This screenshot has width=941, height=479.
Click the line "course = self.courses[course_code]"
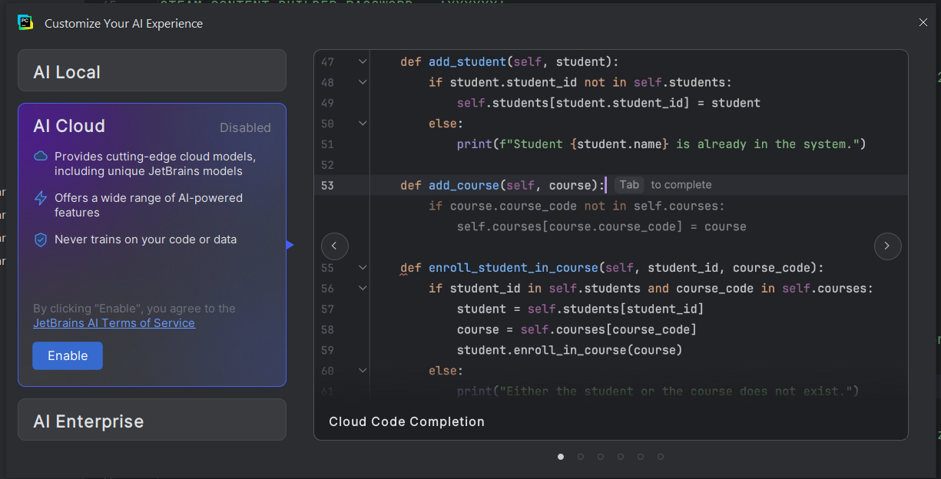click(577, 330)
